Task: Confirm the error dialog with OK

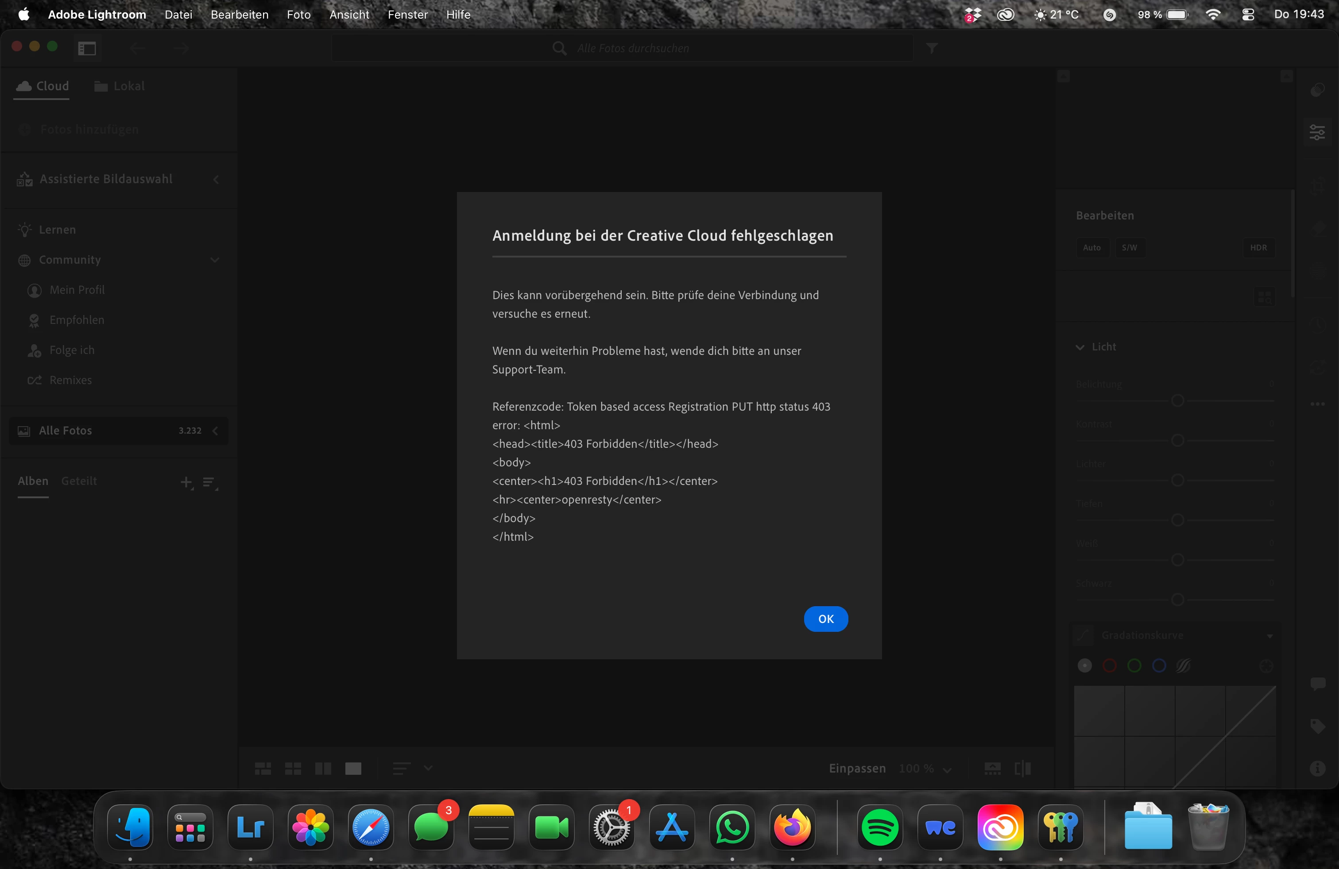Action: point(825,619)
